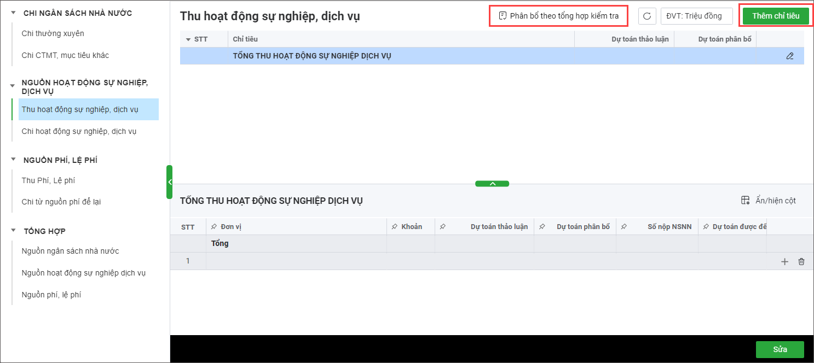Click plus icon to add row

point(784,262)
